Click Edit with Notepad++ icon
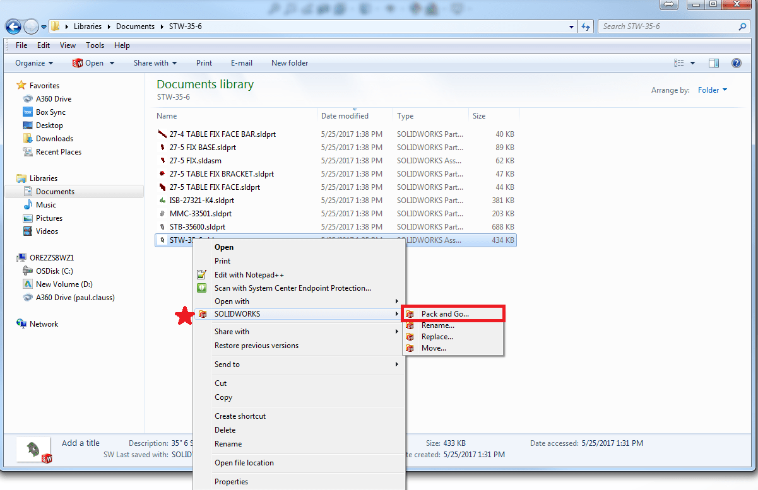 click(x=203, y=275)
